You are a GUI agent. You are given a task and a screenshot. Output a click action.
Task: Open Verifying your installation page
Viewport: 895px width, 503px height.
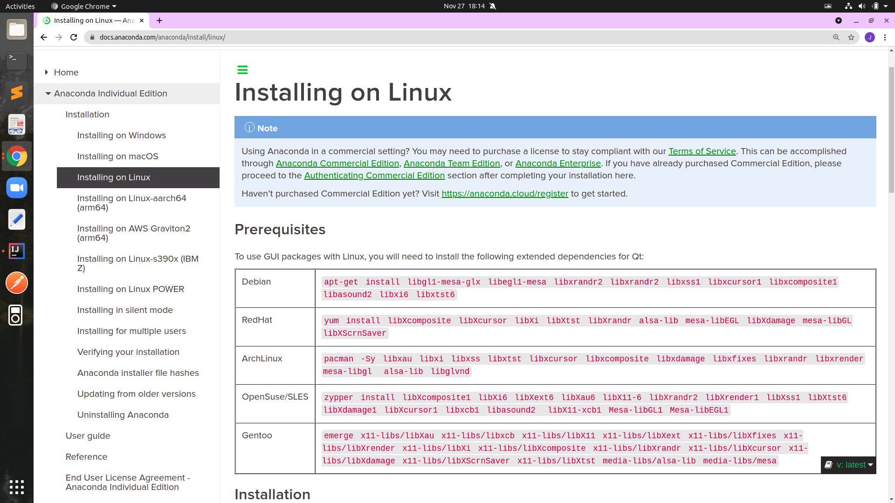coord(128,352)
